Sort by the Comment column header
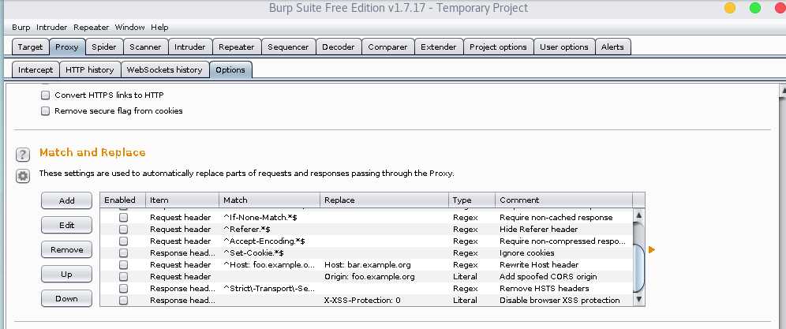The width and height of the screenshot is (786, 329). 564,200
